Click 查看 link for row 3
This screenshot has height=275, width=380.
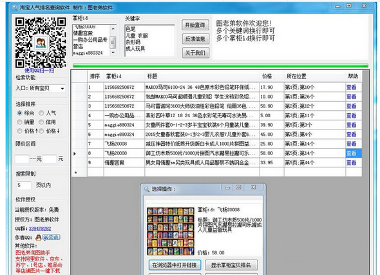coord(352,106)
